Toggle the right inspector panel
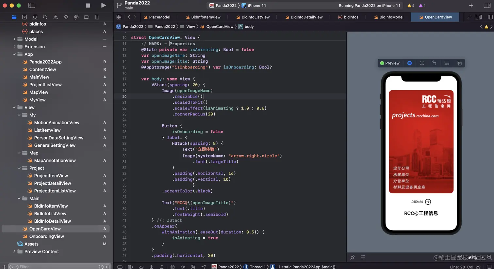 pos(487,6)
